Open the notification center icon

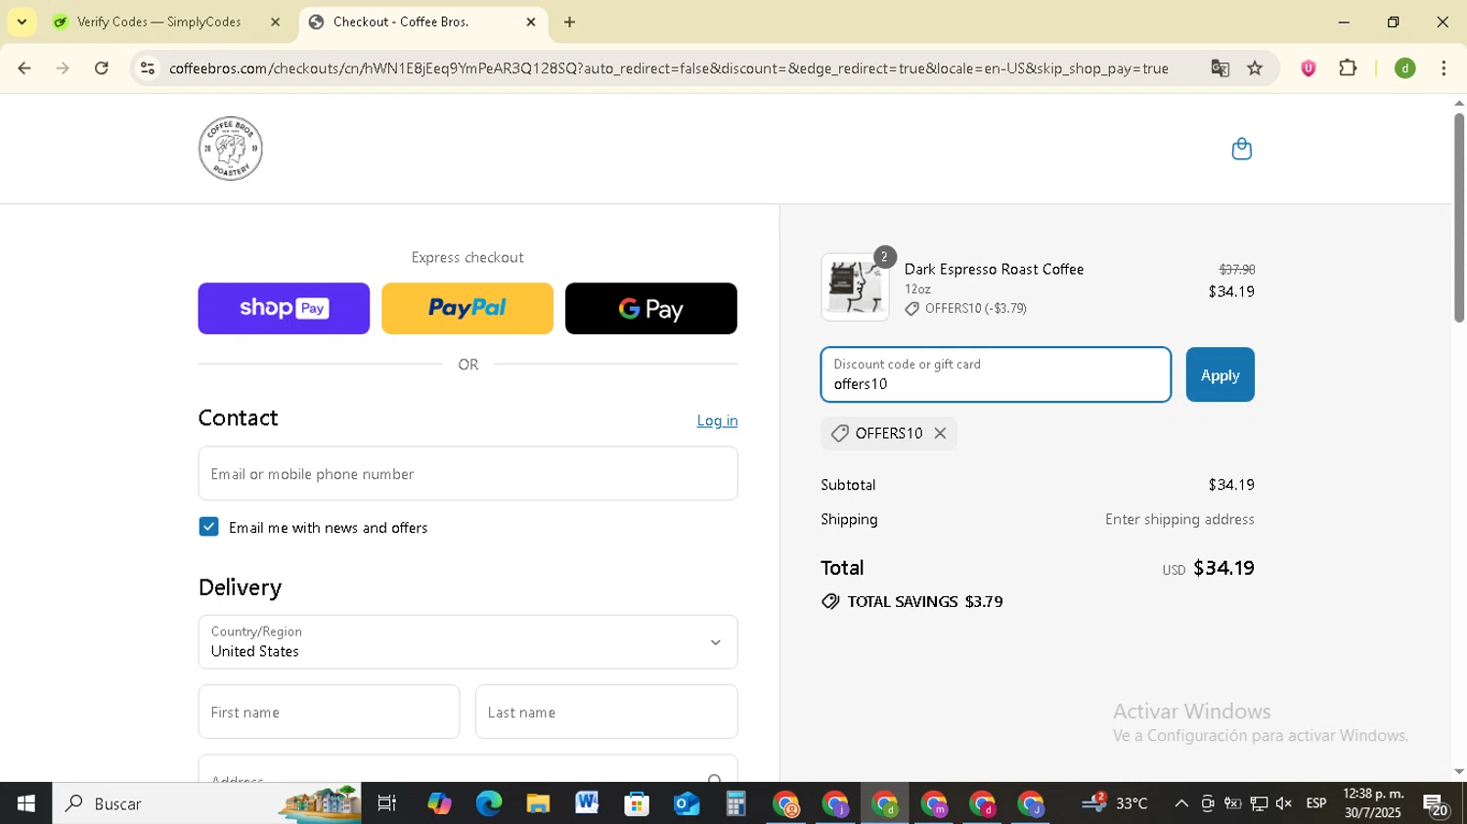pyautogui.click(x=1436, y=803)
